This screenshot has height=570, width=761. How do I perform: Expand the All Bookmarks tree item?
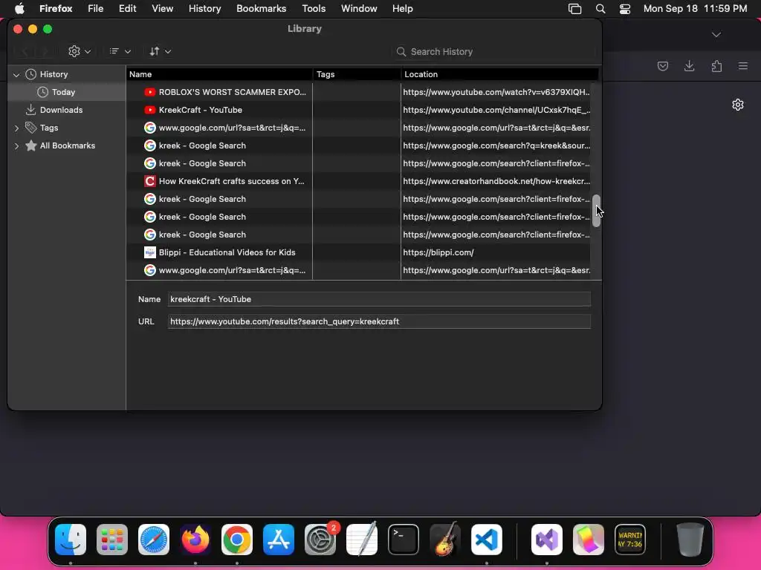pos(16,146)
